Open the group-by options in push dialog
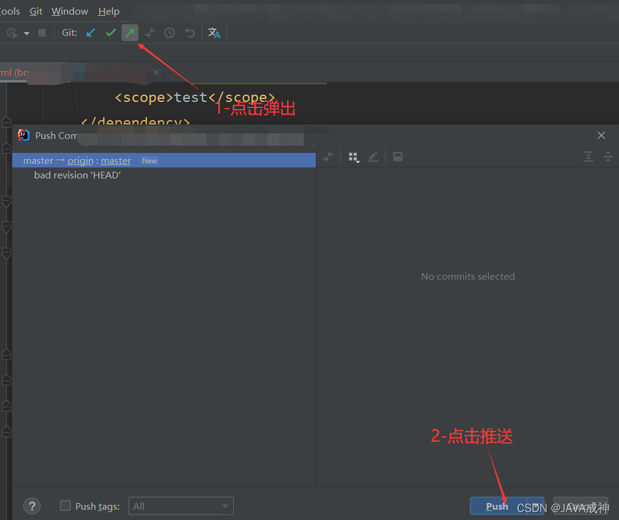 (x=354, y=157)
